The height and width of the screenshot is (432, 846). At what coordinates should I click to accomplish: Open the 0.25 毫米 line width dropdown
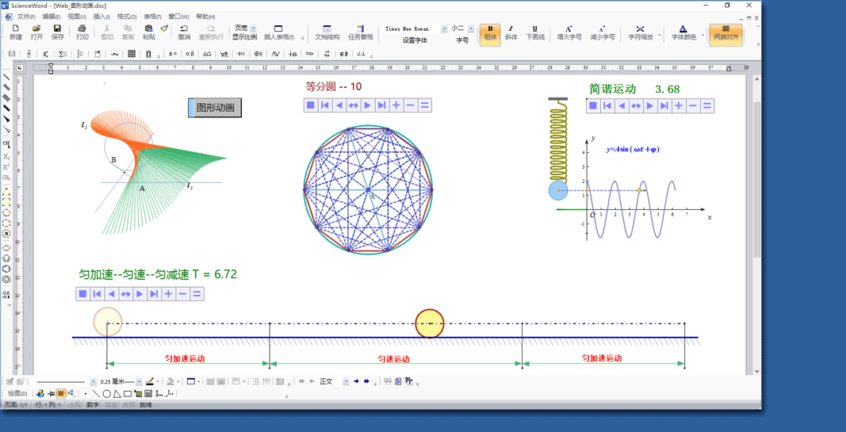coord(140,382)
